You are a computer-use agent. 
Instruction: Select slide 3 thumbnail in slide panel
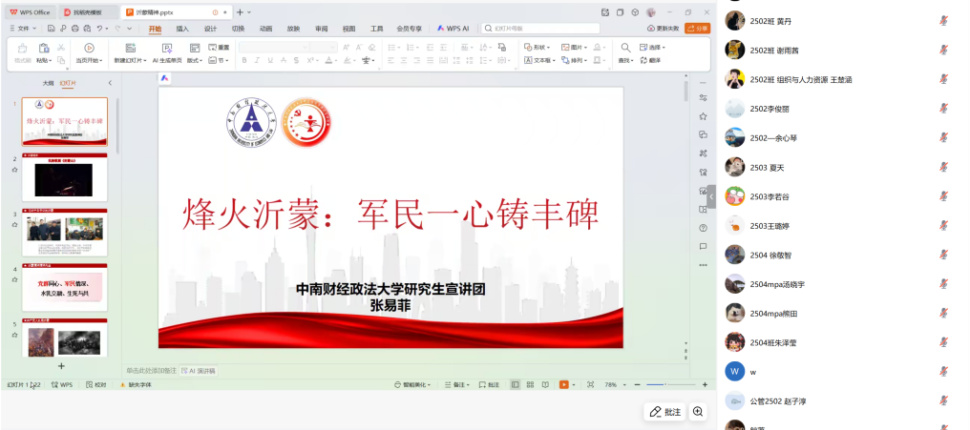coord(65,229)
